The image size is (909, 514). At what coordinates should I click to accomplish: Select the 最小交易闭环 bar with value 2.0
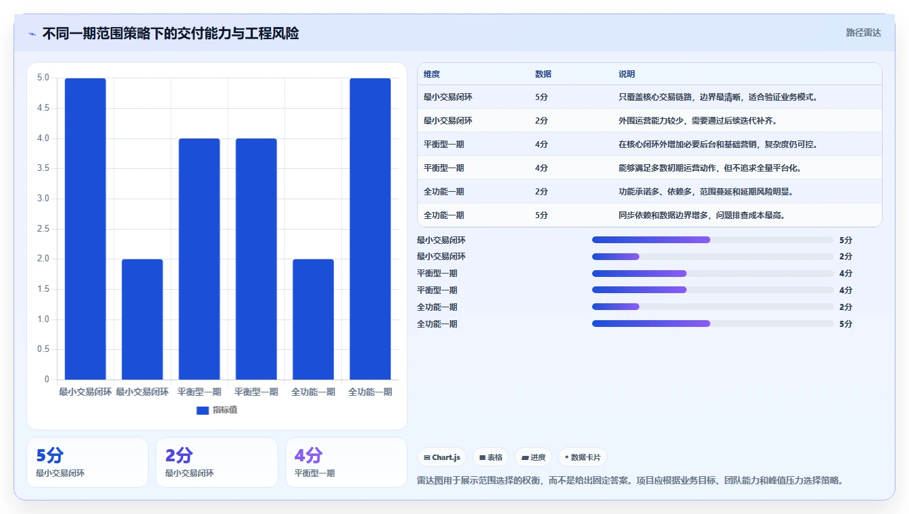coord(142,319)
